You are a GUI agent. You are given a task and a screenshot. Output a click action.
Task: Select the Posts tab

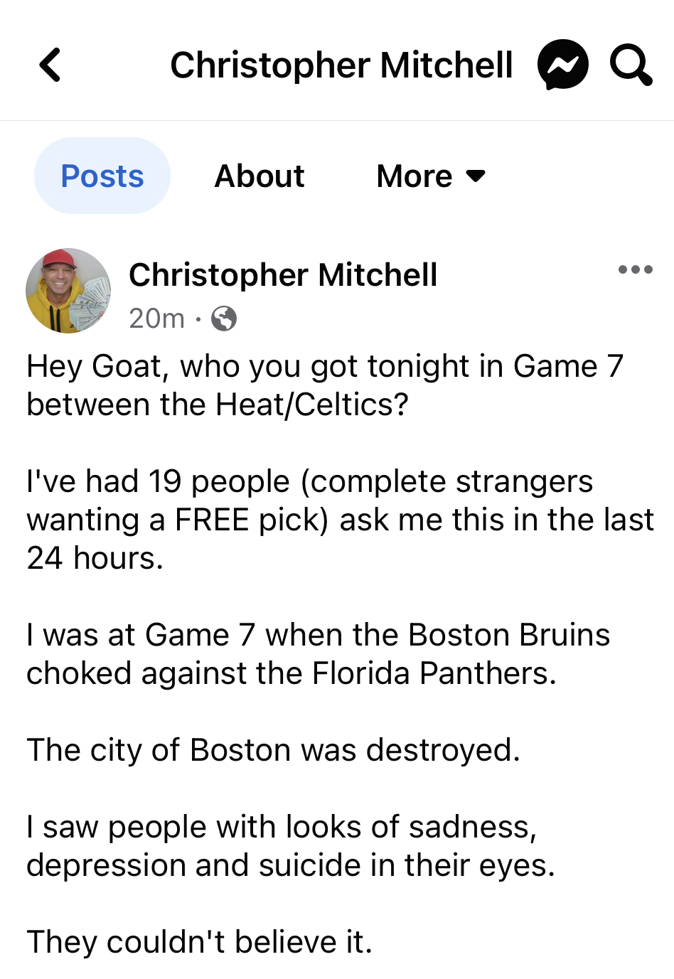102,176
